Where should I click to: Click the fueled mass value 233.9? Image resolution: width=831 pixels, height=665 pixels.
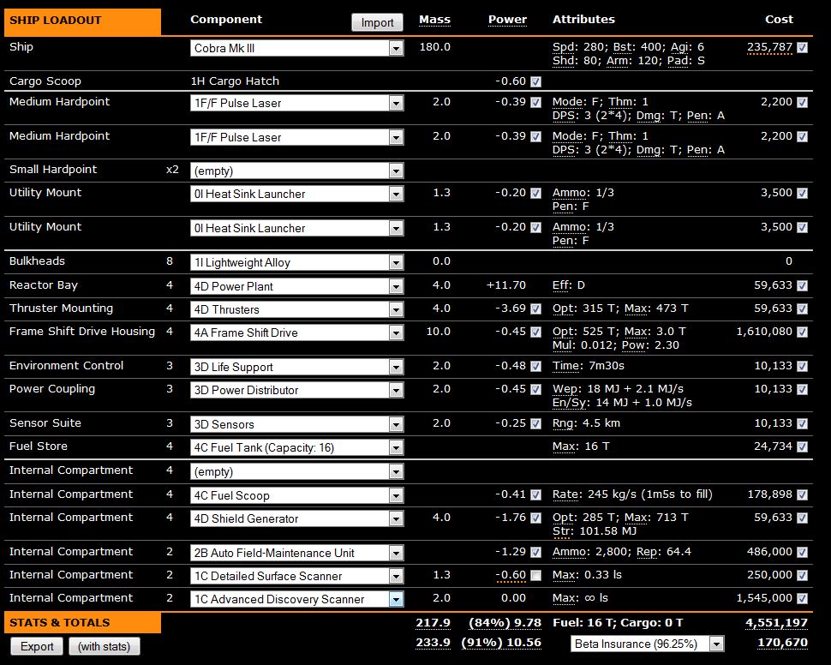433,643
